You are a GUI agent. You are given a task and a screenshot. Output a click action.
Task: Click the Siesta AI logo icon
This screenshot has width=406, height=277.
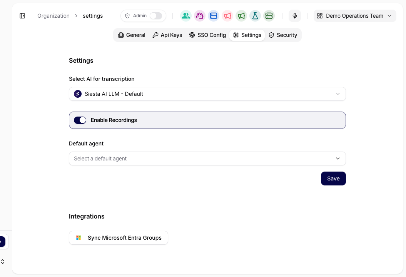[78, 94]
